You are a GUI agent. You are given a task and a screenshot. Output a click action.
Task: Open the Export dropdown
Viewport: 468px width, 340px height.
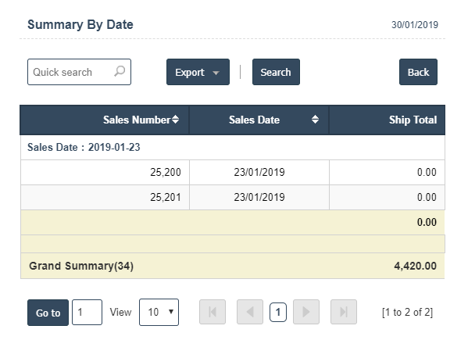tap(198, 72)
